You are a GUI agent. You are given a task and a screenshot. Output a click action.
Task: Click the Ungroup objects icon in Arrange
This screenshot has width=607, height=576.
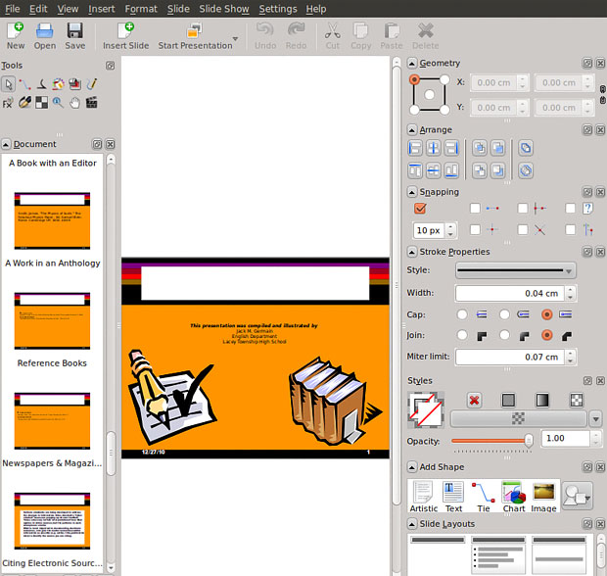point(526,170)
